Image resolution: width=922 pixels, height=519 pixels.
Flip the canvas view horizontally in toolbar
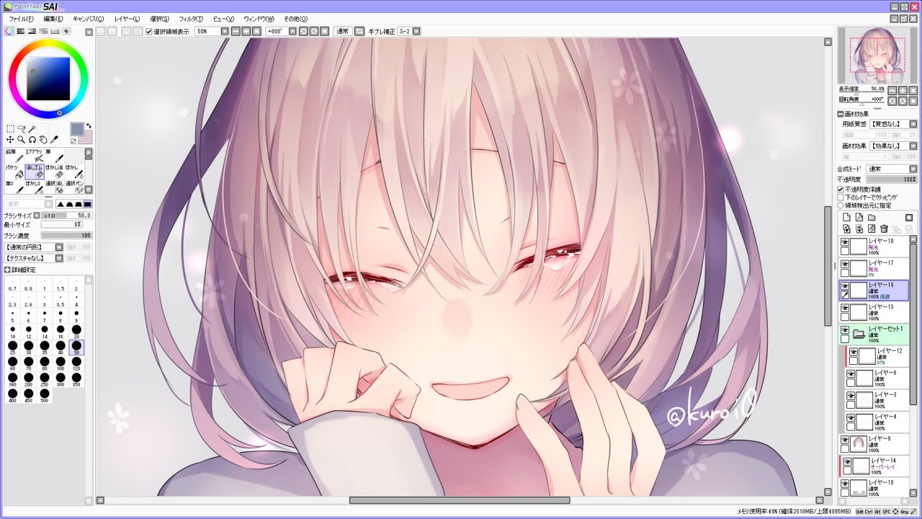[358, 31]
